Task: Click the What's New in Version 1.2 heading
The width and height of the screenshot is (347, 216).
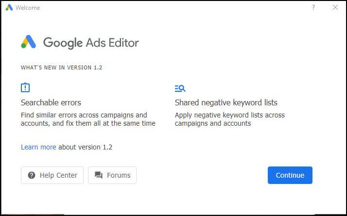Action: (62, 67)
